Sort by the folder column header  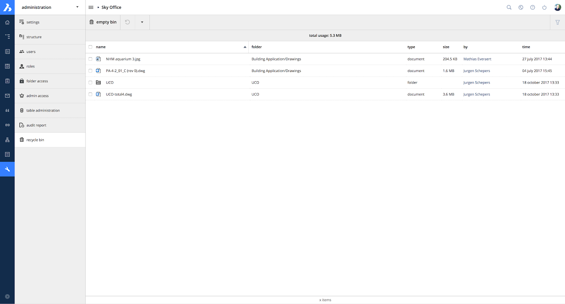point(257,47)
